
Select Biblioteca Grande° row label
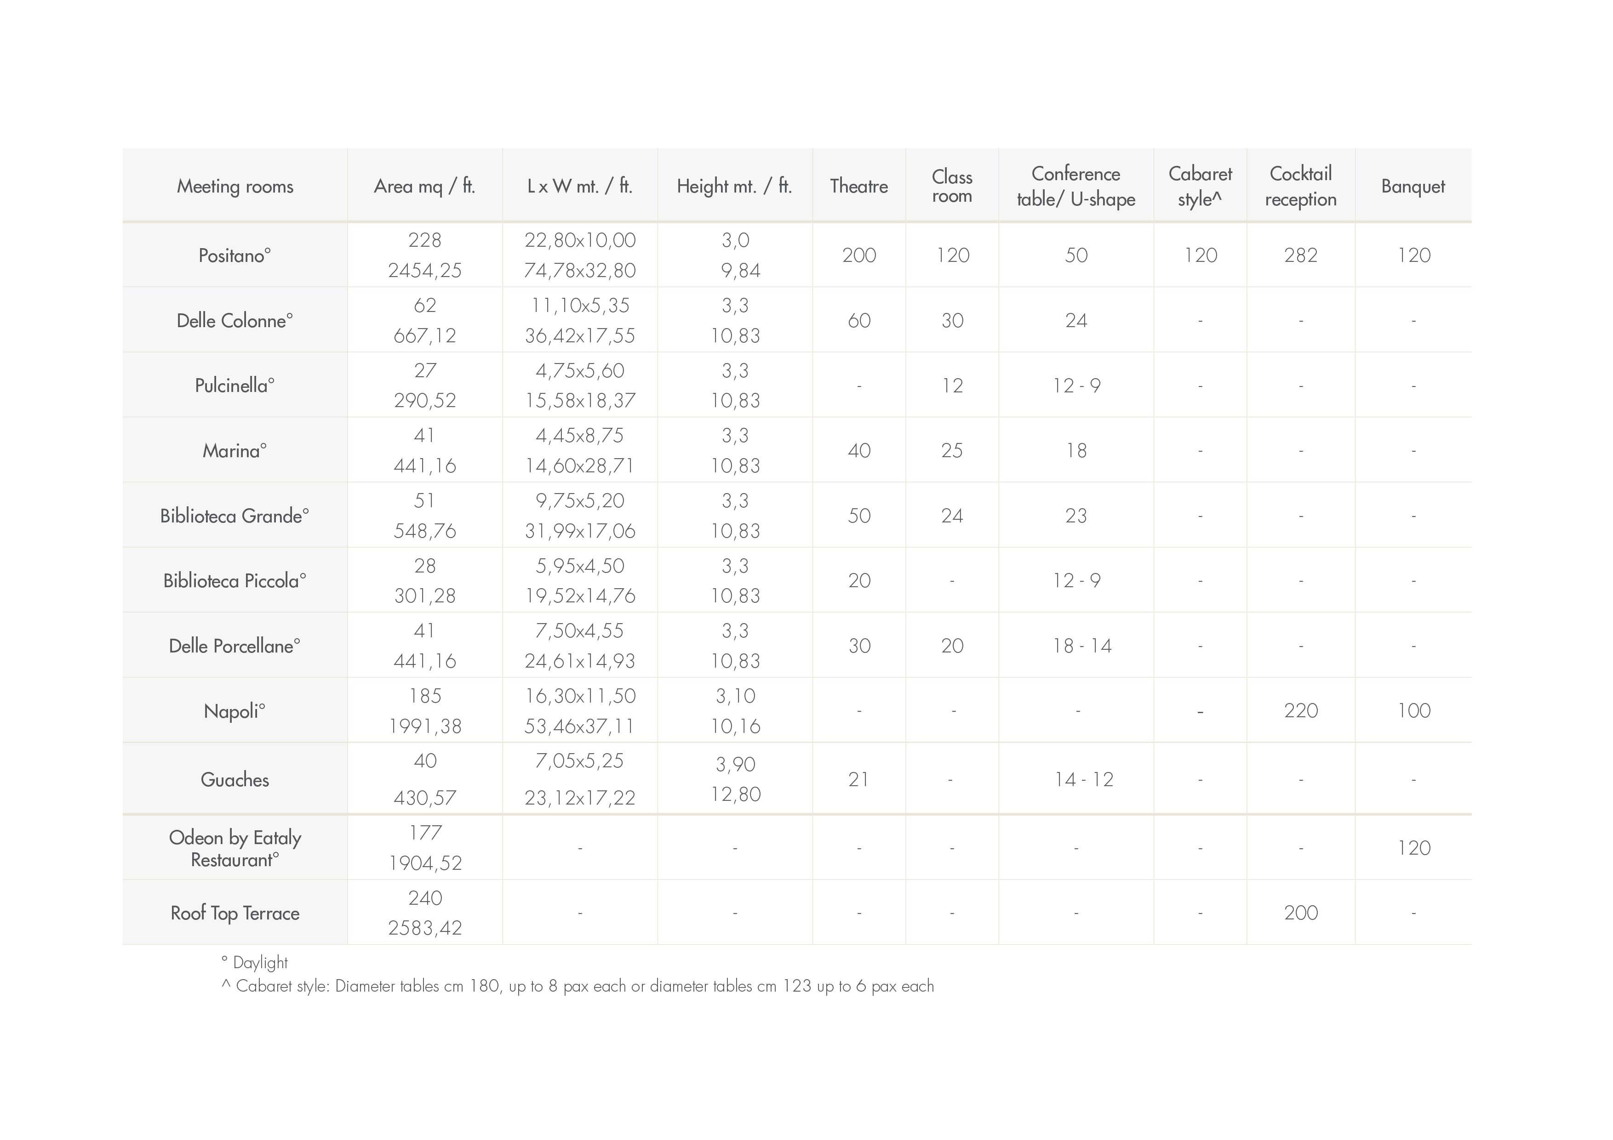[235, 515]
